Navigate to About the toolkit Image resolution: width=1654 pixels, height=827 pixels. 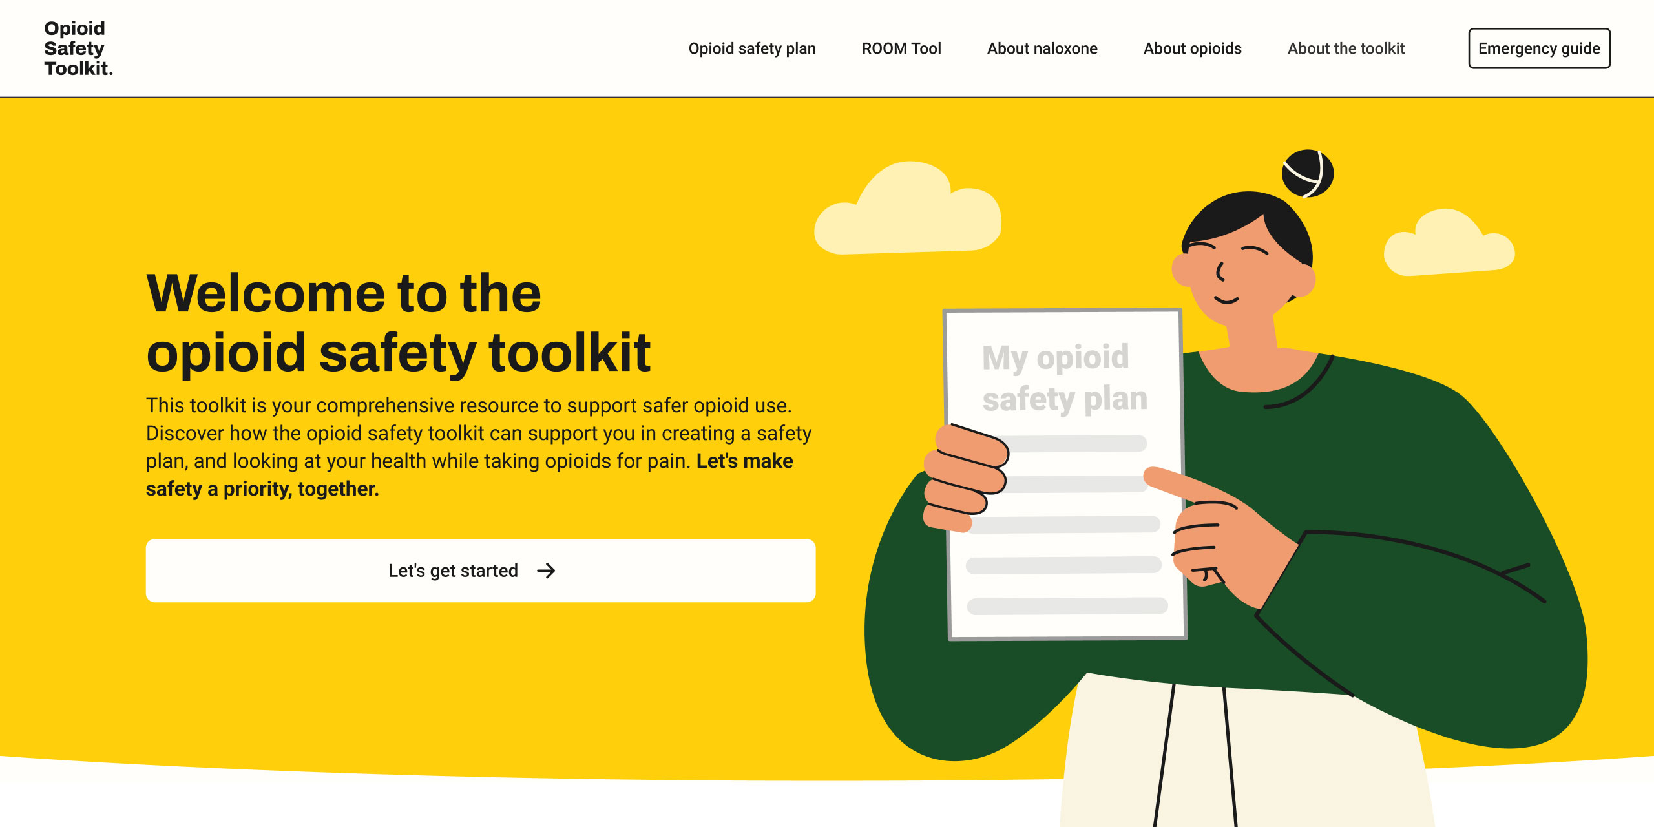pos(1346,48)
